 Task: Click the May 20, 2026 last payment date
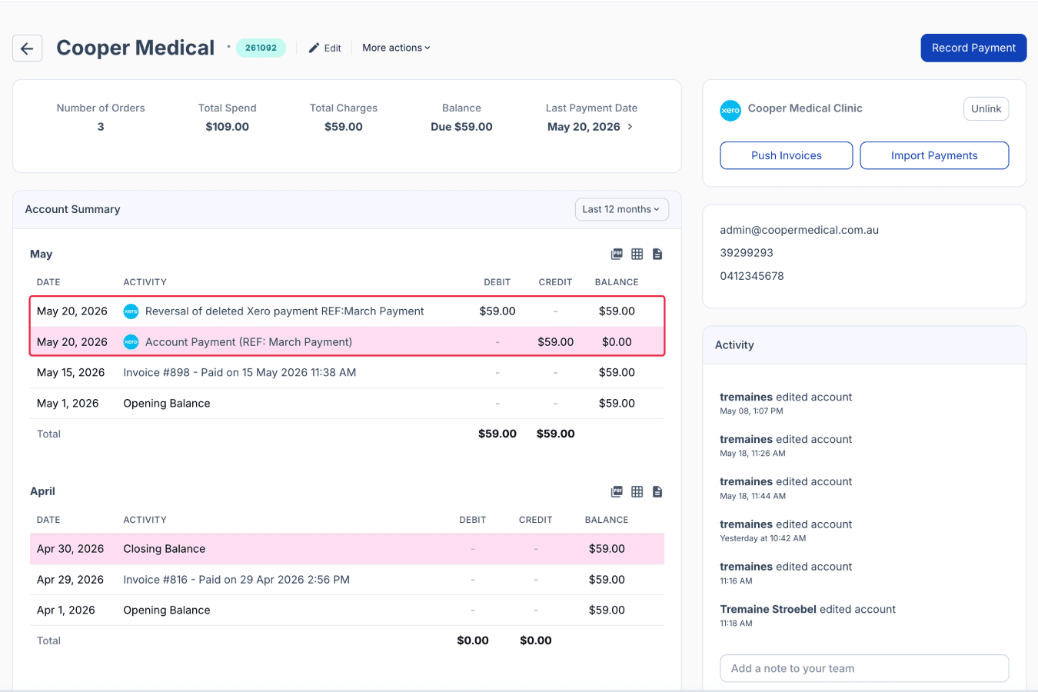[x=584, y=127]
